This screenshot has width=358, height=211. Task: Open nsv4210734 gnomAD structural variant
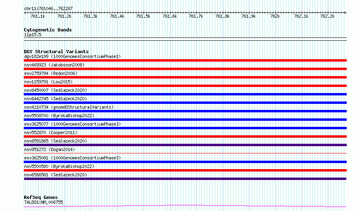69,107
